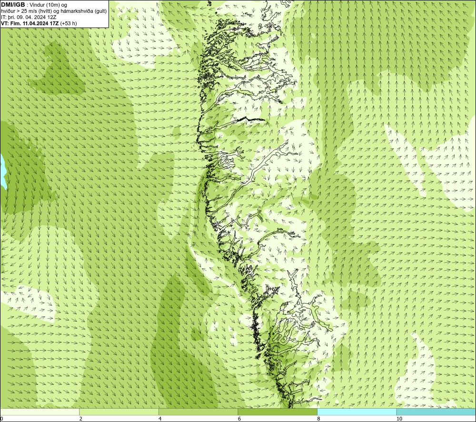Click the scale label '4'
Viewport: 476px width, 422px height.
[160, 419]
